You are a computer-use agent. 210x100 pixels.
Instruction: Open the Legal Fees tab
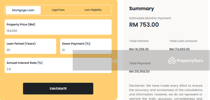58,10
